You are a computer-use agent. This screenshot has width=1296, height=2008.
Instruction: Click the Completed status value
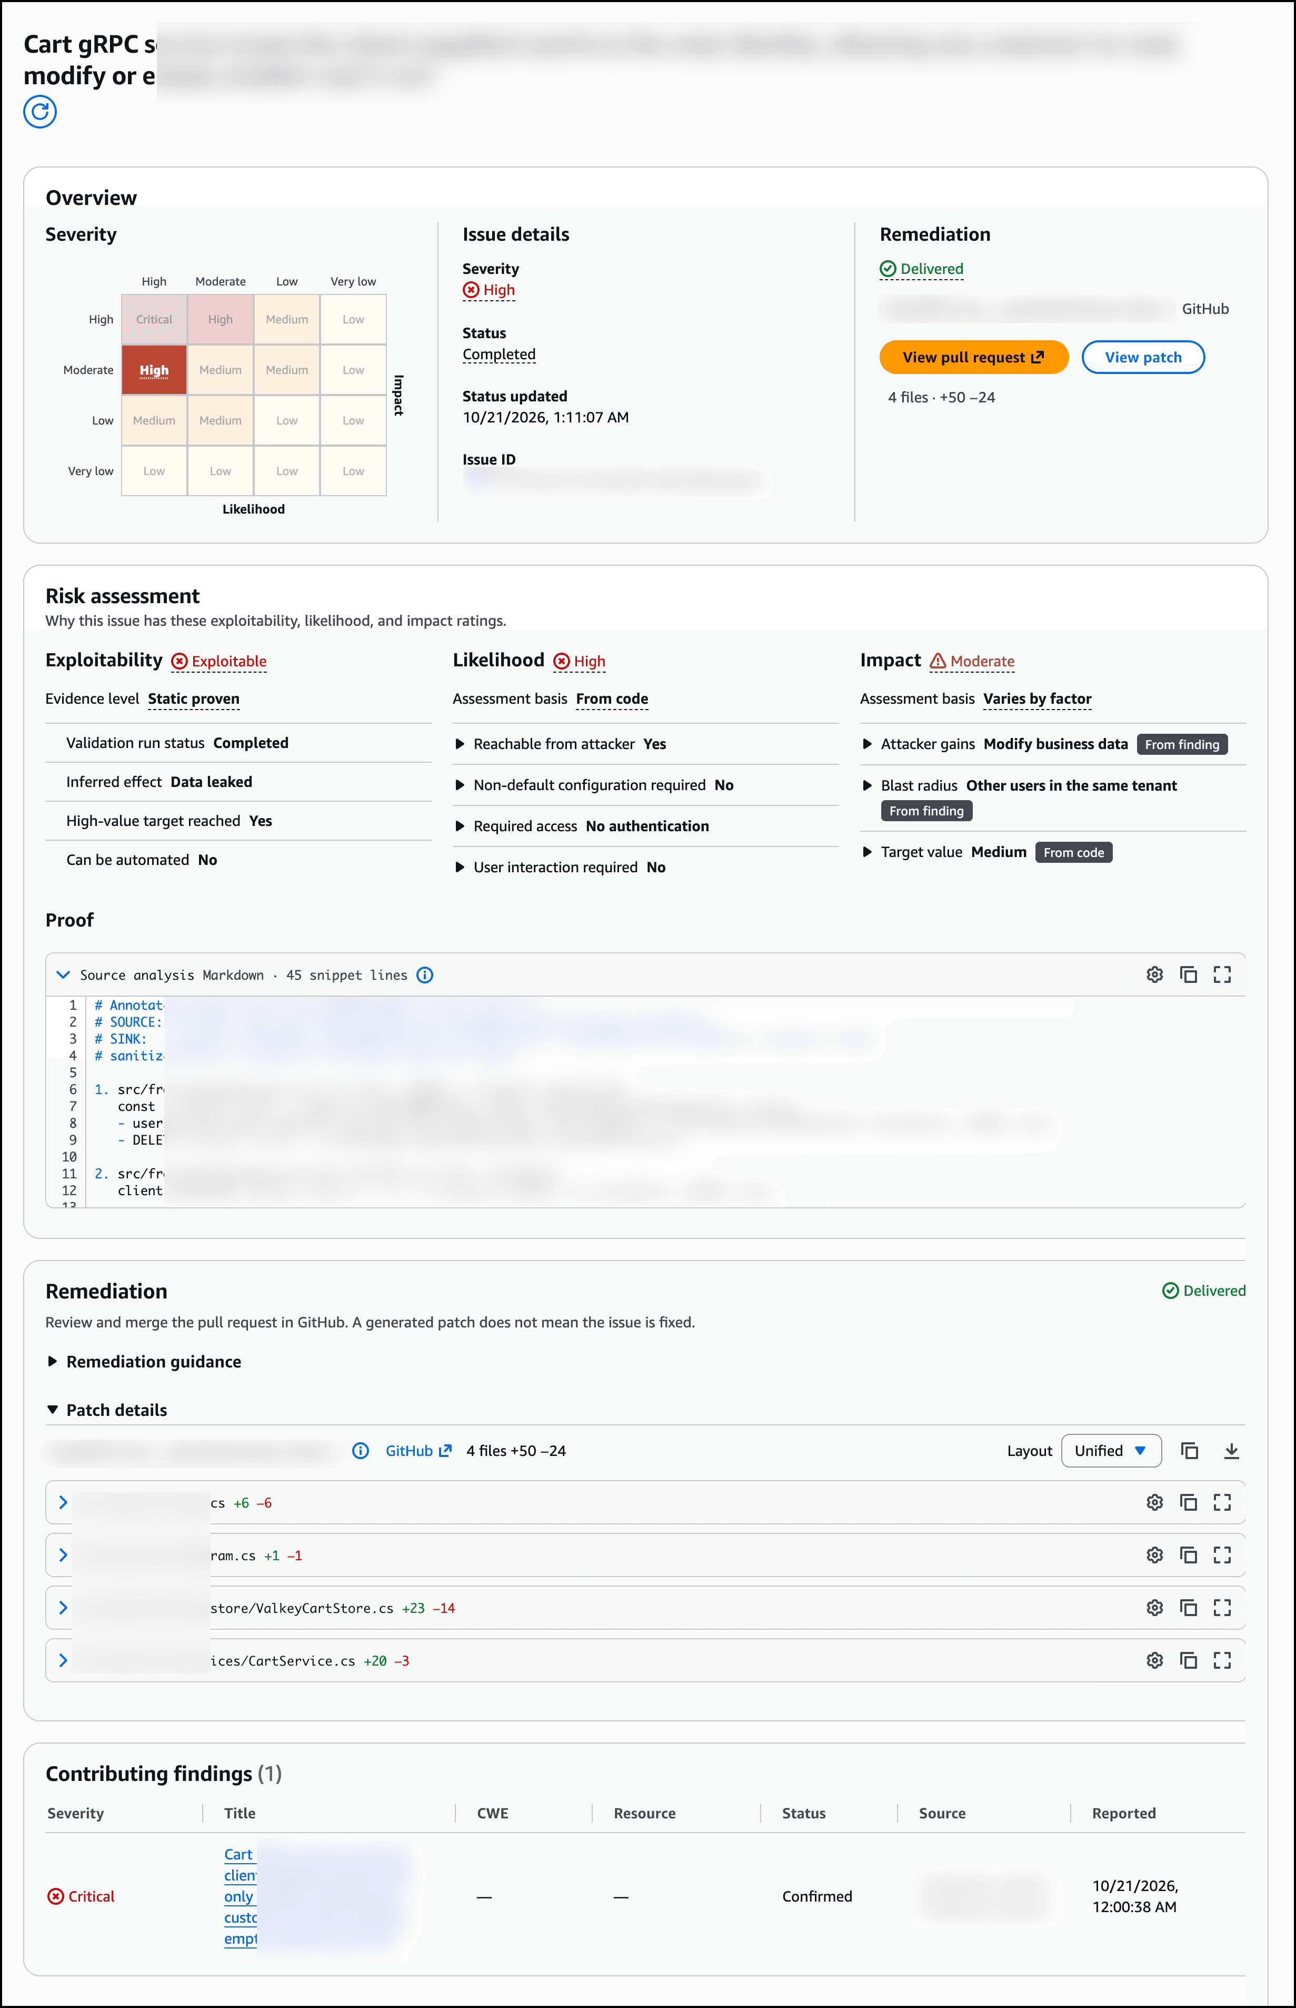click(499, 355)
